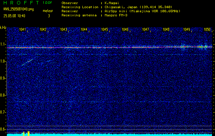
Task: Click the Receiving antenna label
Action: click(x=79, y=15)
